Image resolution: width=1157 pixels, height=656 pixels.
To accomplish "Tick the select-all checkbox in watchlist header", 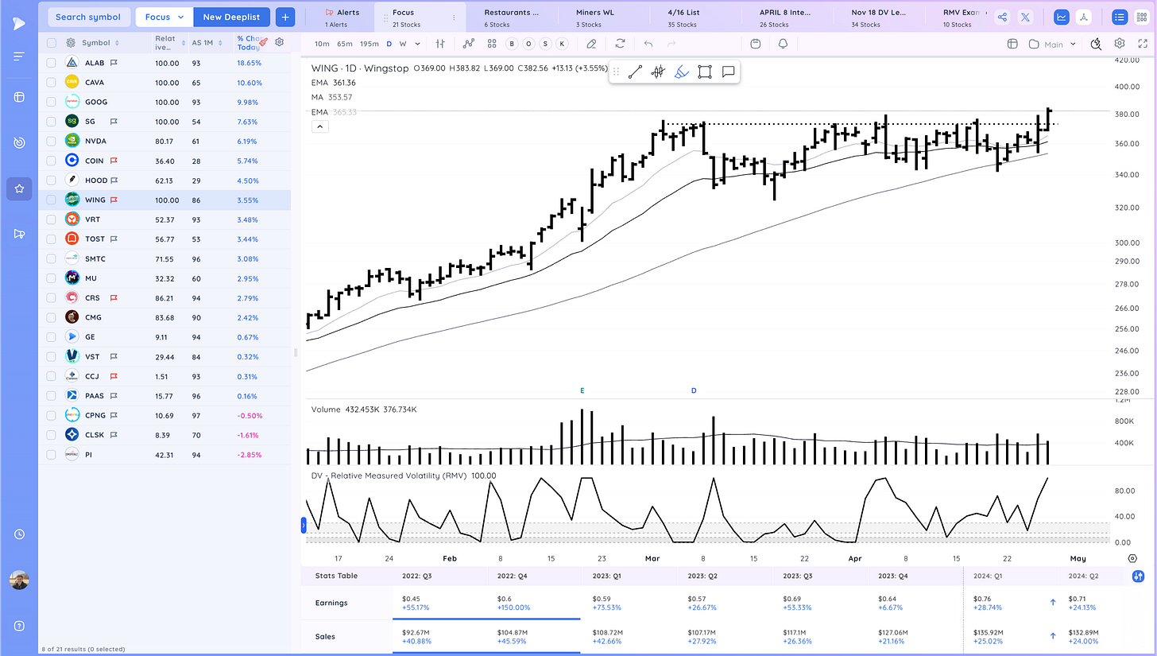I will click(x=52, y=43).
